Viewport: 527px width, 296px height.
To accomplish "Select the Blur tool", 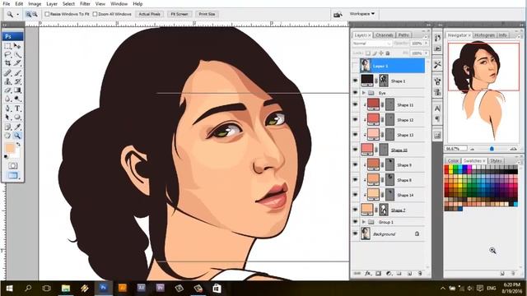I will pos(7,99).
